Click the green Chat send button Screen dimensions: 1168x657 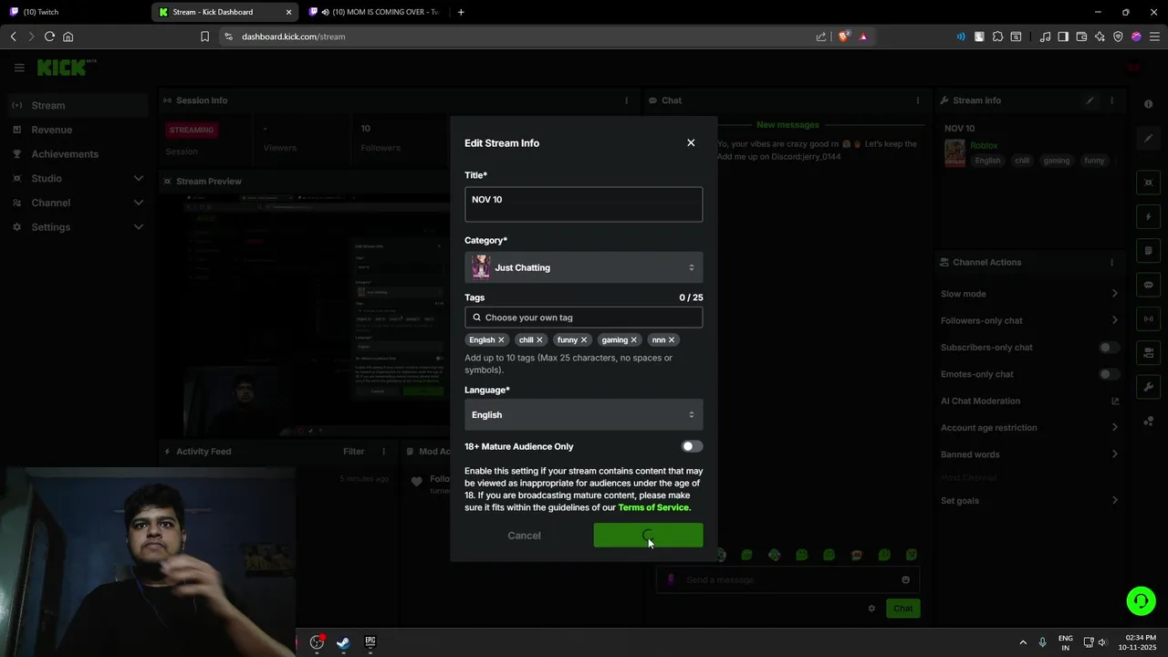[x=902, y=609]
